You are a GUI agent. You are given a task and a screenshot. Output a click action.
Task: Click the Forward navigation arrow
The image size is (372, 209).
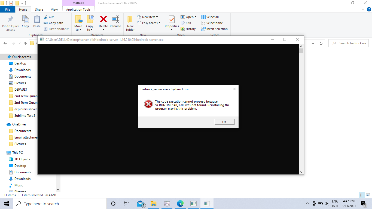[x=13, y=43]
